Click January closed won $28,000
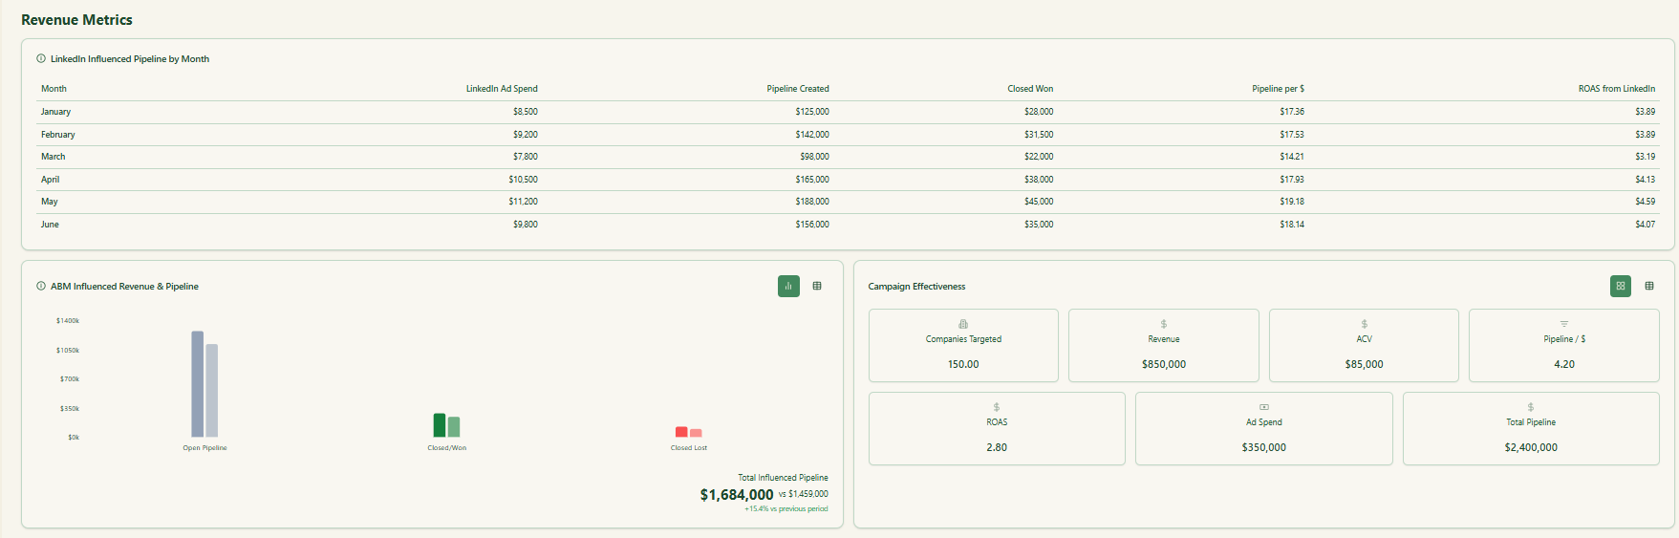 tap(1039, 112)
